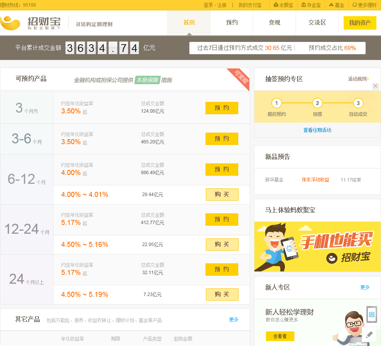Viewport: 381px width, 346px height.
Task: Open the 我的资产 button
Action: click(x=360, y=23)
